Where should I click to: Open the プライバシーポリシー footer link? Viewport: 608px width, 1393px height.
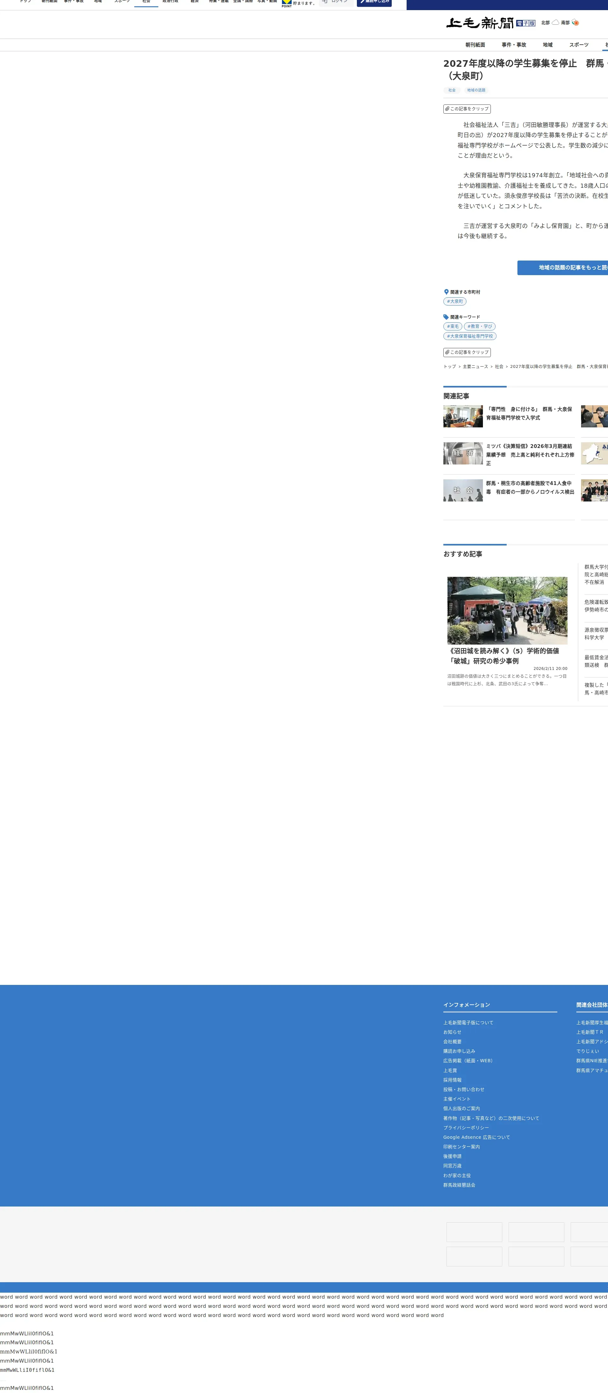pyautogui.click(x=466, y=1127)
